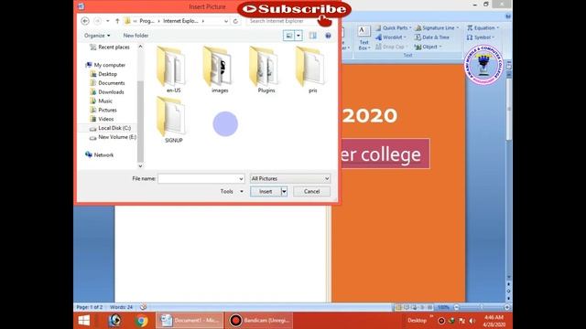Image resolution: width=586 pixels, height=329 pixels.
Task: Click the Prog... breadcrumb segment
Action: pyautogui.click(x=146, y=21)
